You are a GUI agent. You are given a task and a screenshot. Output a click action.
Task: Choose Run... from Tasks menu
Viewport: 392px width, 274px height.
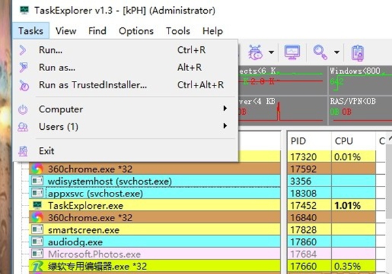[x=125, y=50]
